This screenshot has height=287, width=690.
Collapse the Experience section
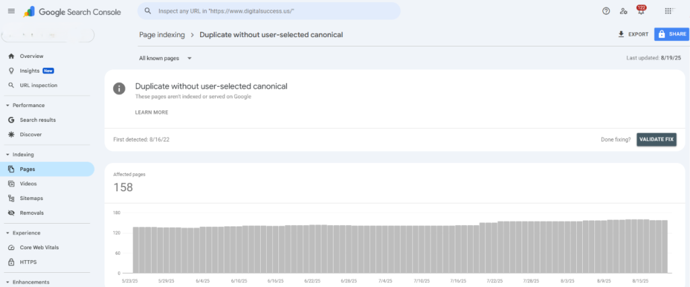7,233
